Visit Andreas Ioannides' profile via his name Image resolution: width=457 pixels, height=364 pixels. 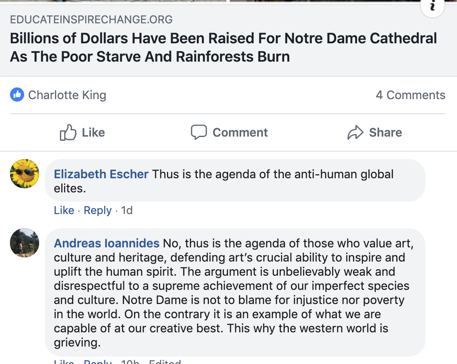click(107, 243)
